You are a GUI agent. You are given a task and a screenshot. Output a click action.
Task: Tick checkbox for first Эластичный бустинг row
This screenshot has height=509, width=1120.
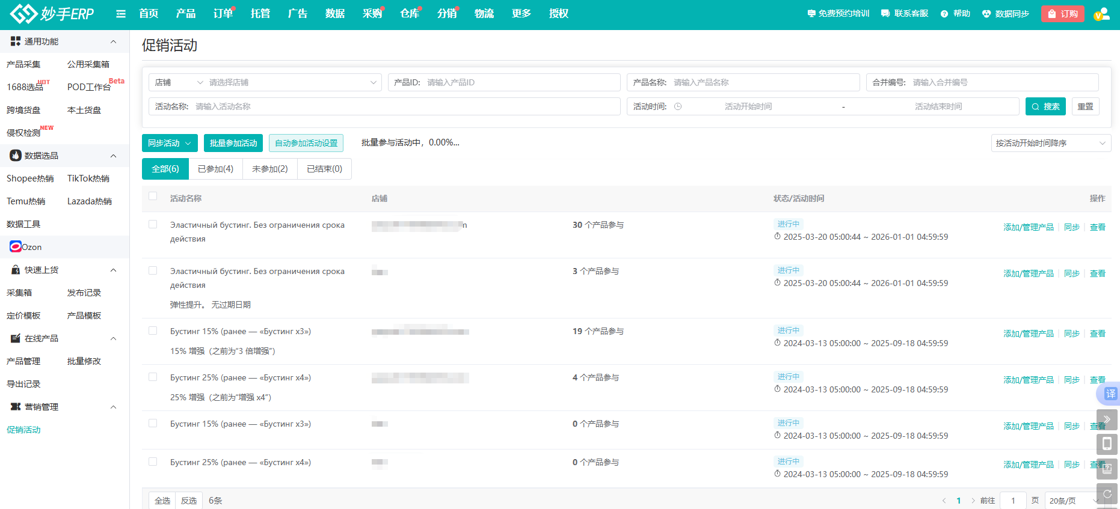(x=153, y=224)
